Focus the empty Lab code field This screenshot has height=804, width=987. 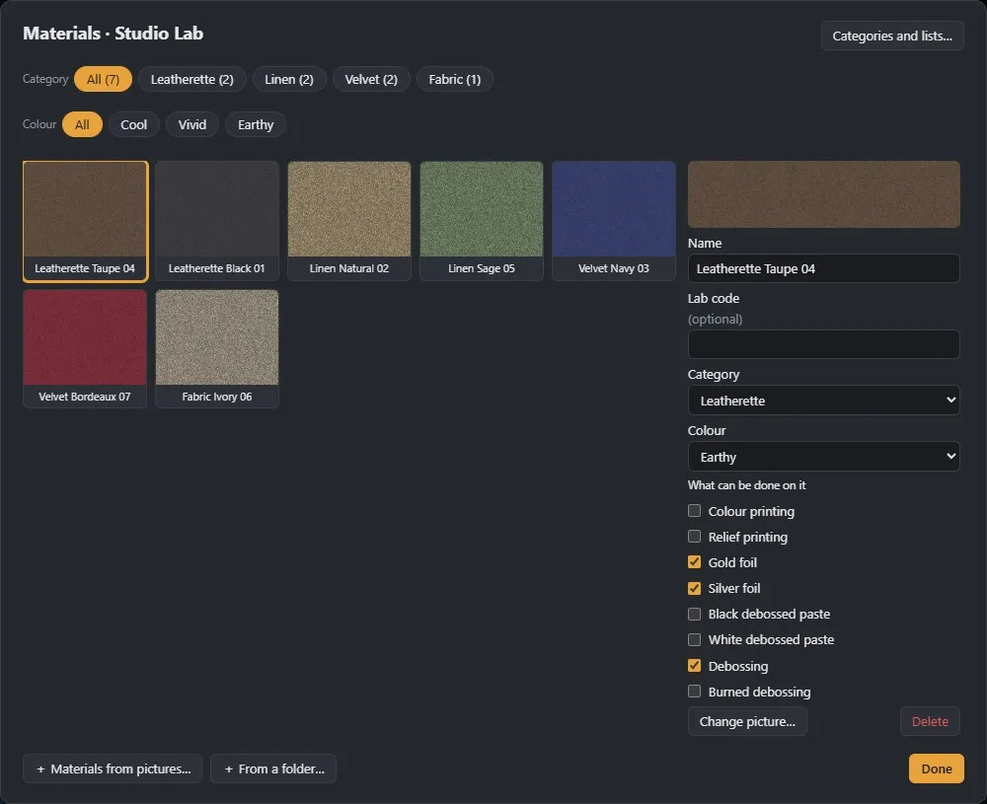(823, 344)
